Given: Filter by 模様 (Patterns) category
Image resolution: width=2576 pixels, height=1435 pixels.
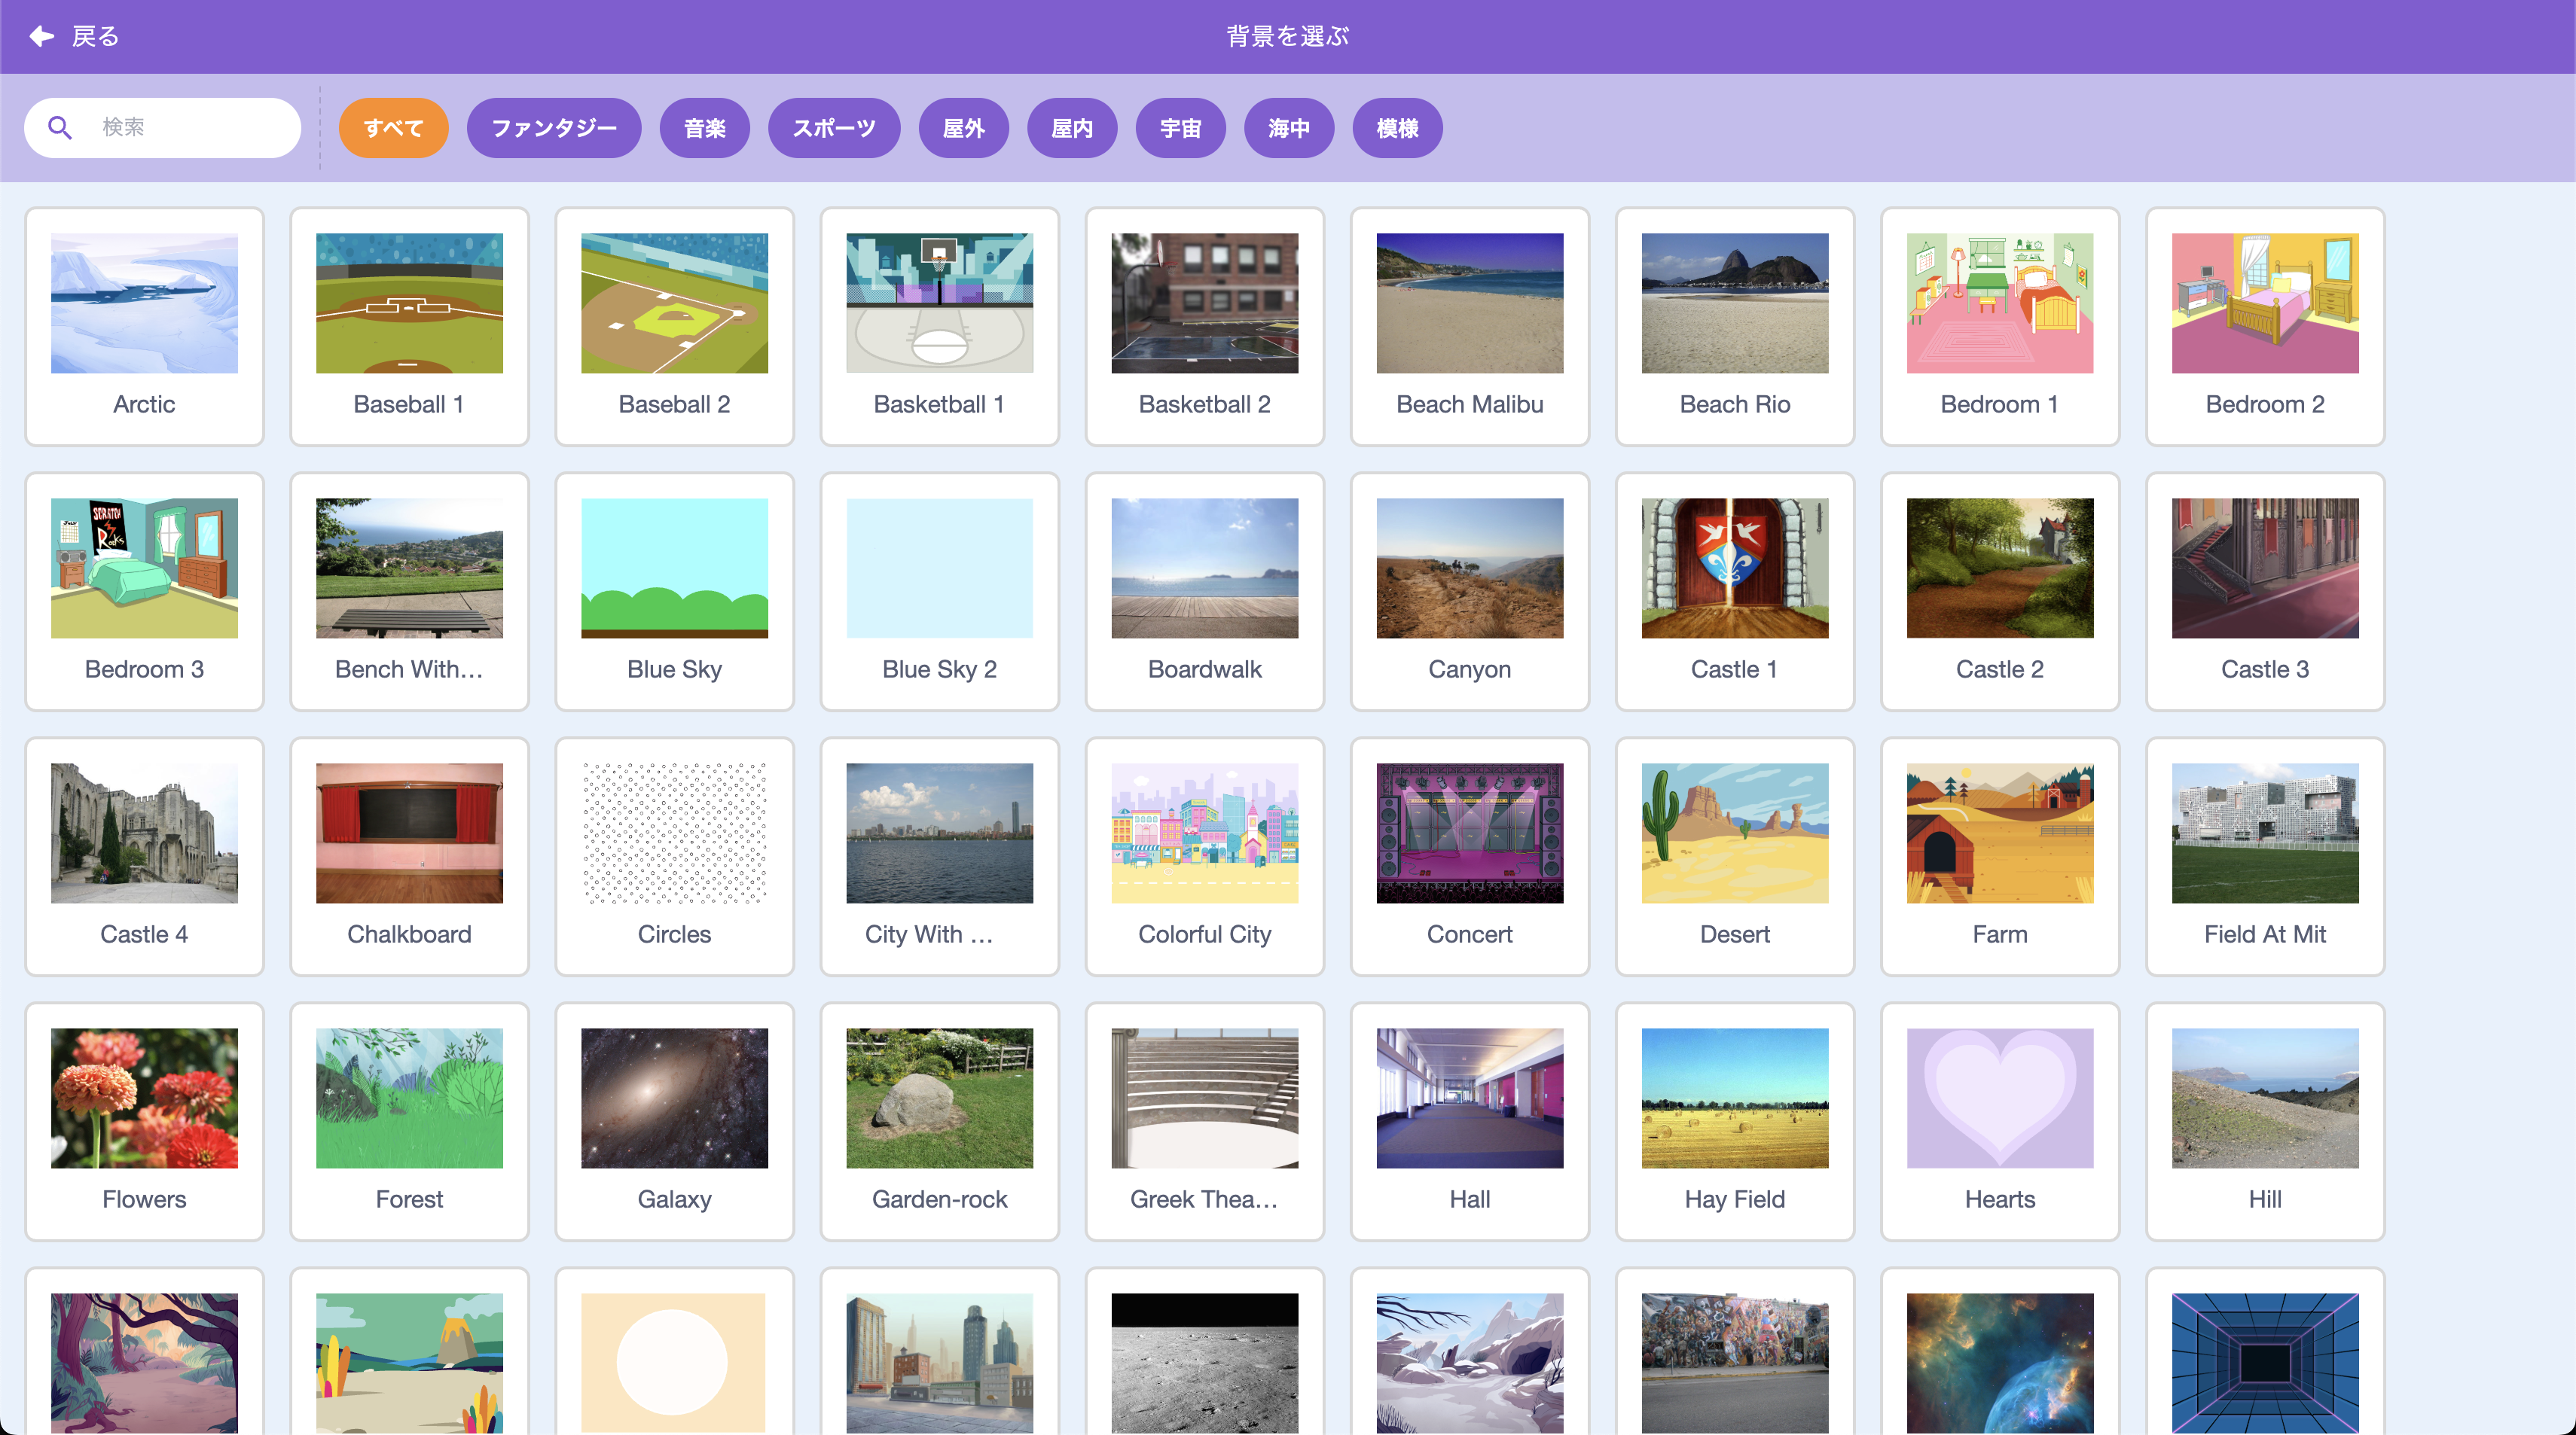Looking at the screenshot, I should click(1397, 127).
